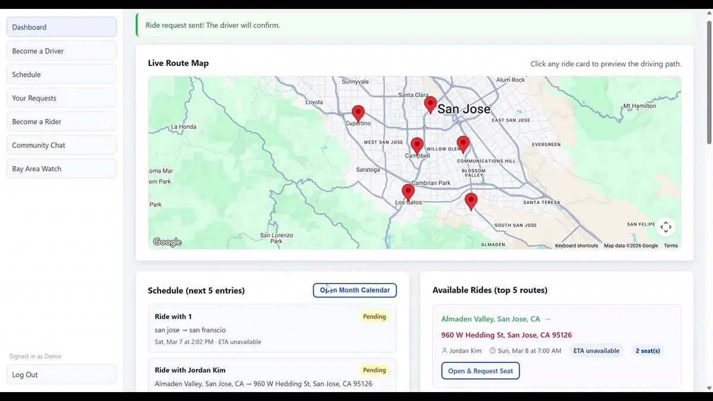
Task: Click the 960 W Hedding St destination address
Action: tap(506, 335)
